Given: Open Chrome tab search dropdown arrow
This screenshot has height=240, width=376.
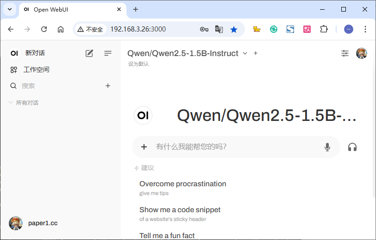Looking at the screenshot, I should point(9,9).
